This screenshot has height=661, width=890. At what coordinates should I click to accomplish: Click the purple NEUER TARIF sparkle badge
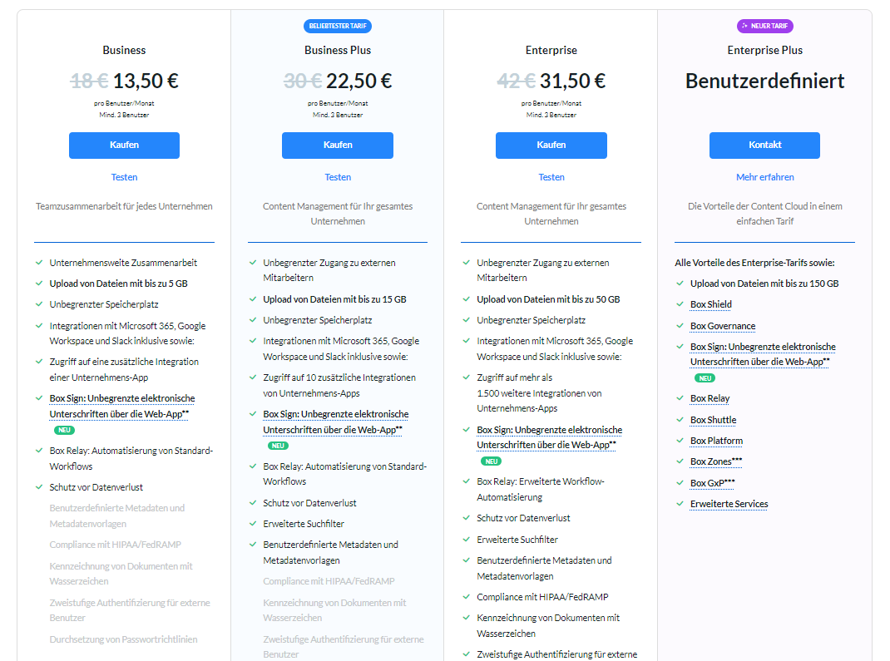[x=764, y=26]
